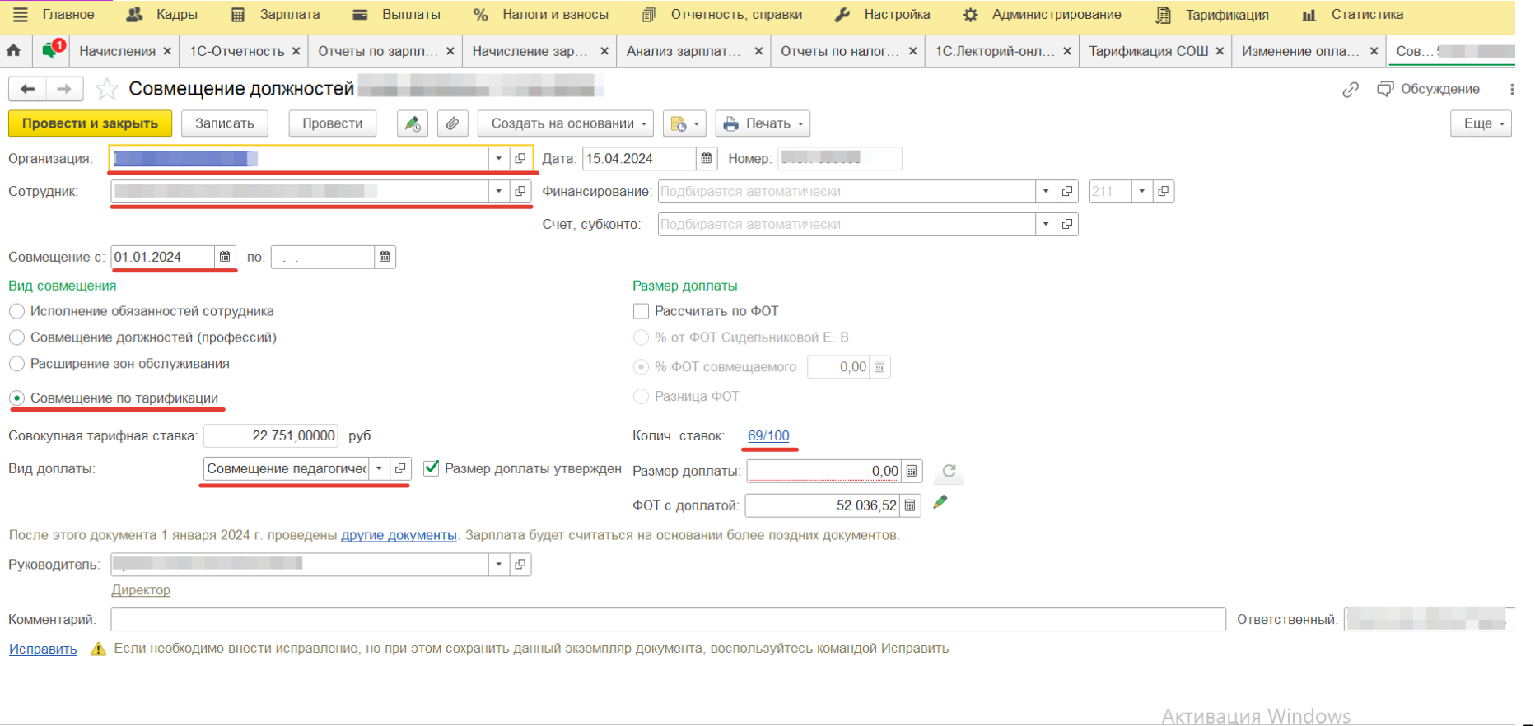Add document to favorites with star icon
The image size is (1535, 726).
[x=107, y=89]
